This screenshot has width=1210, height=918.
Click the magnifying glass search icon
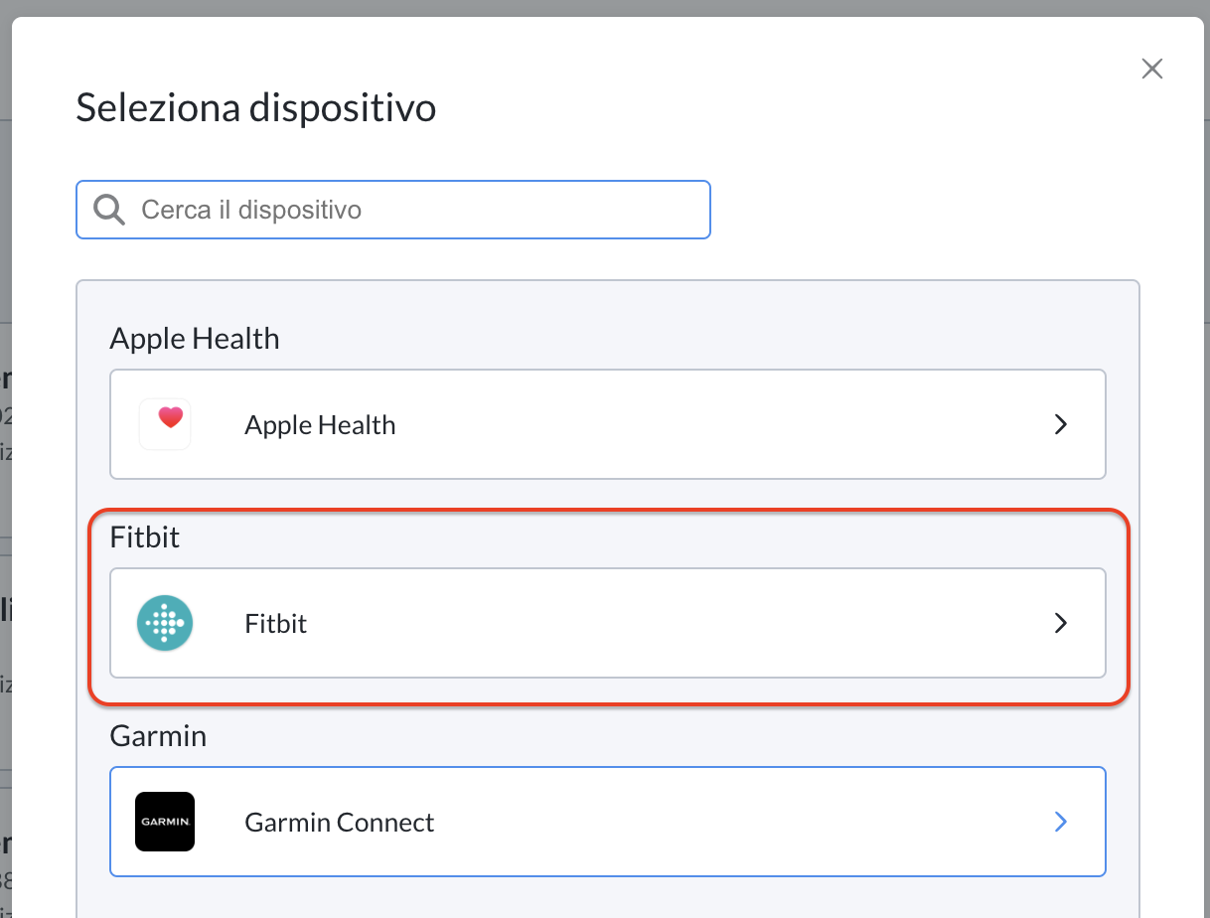[108, 210]
